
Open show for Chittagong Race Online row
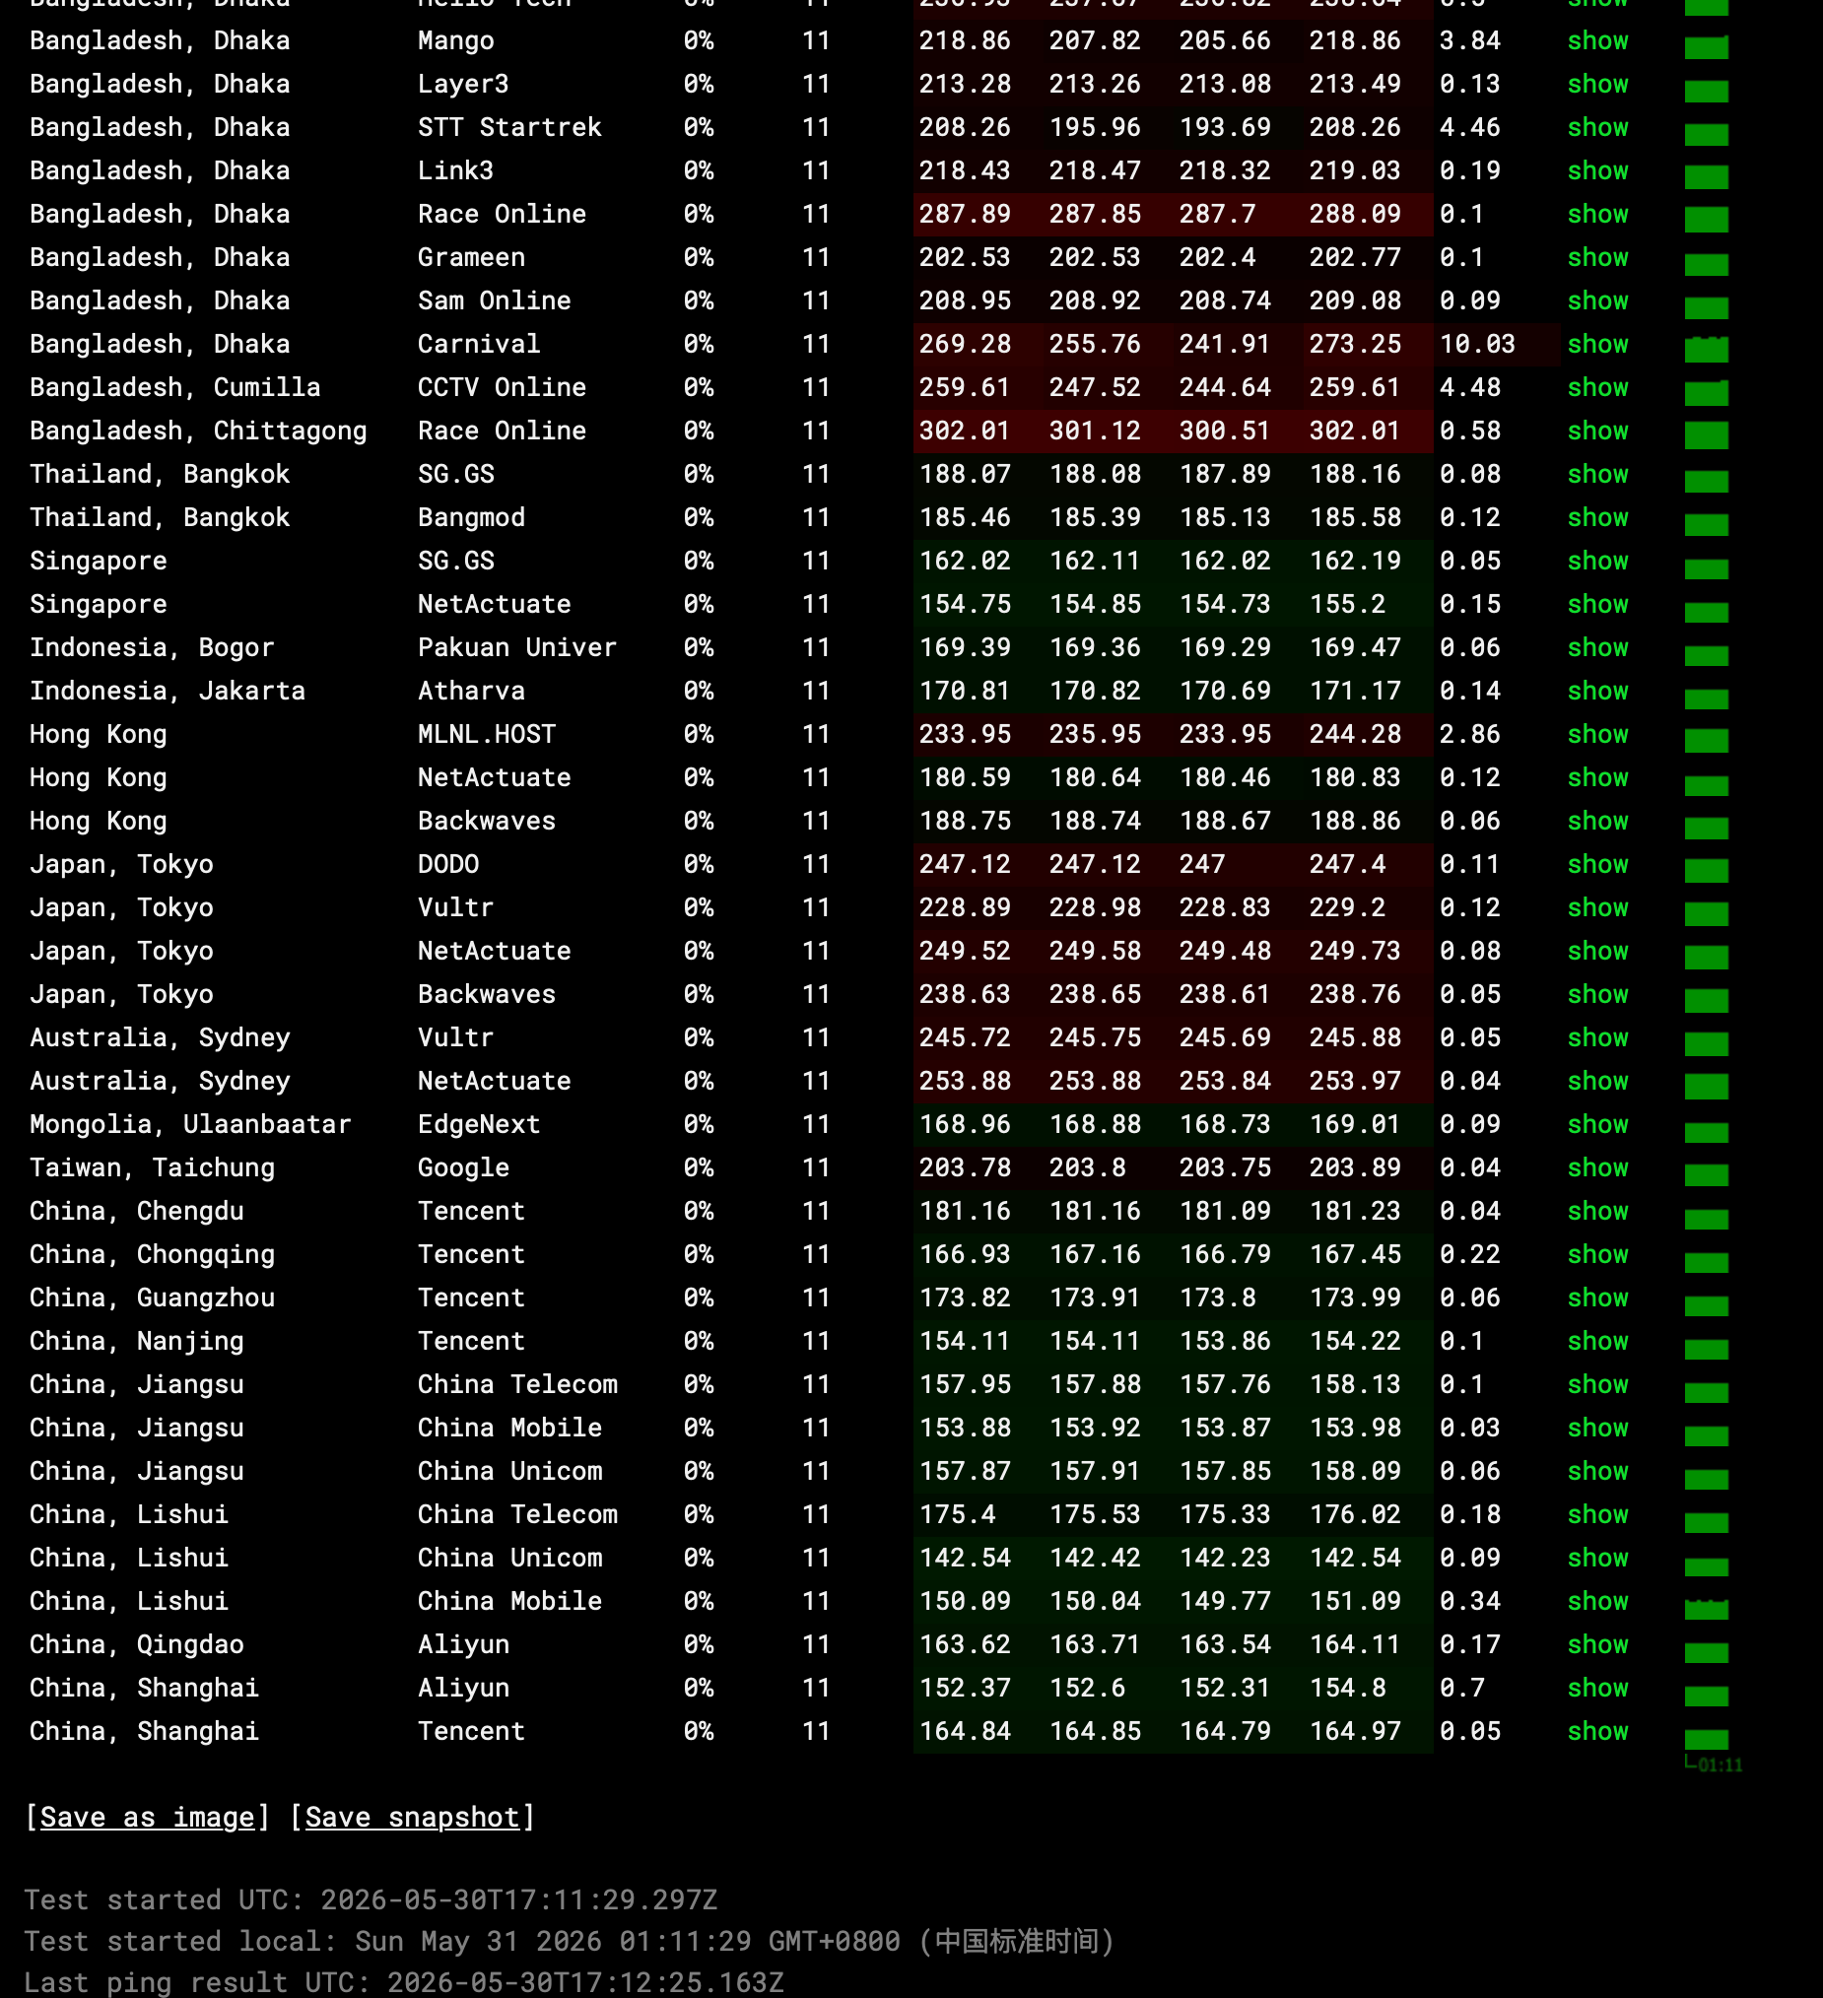(x=1597, y=432)
